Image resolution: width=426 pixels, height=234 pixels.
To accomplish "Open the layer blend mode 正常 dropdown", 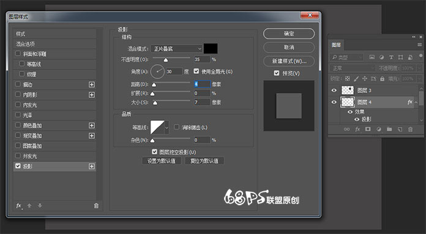I will pyautogui.click(x=353, y=68).
